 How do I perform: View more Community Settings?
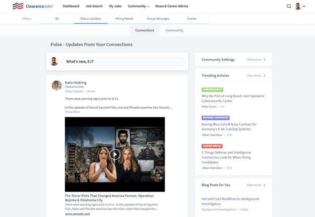click(254, 60)
